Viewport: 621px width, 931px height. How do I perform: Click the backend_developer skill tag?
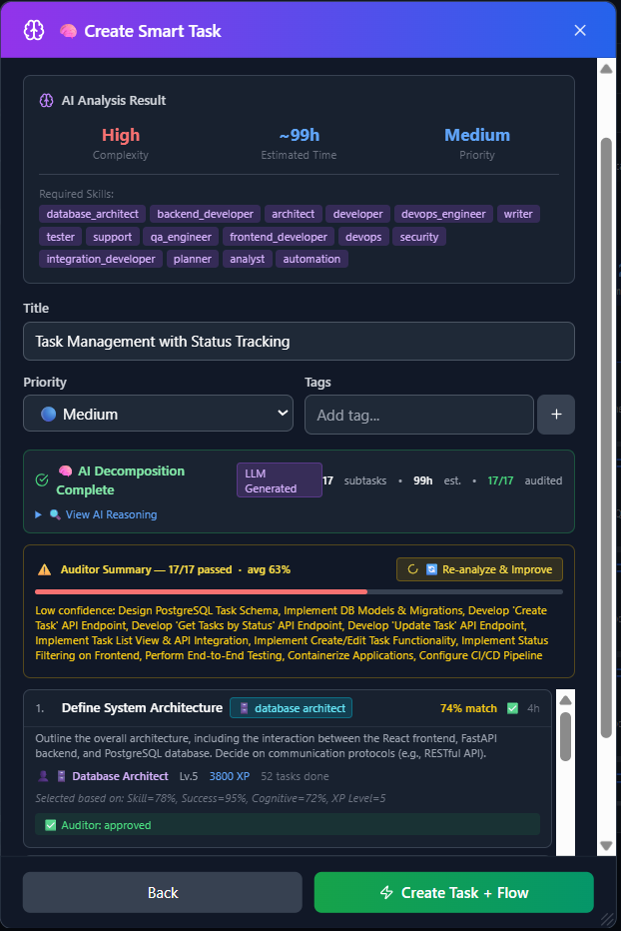point(205,214)
